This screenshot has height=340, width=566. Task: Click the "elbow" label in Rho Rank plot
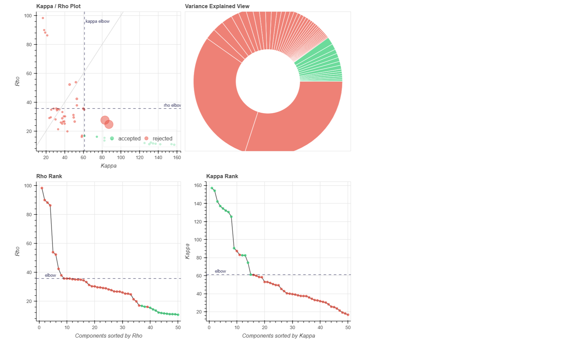pos(50,275)
